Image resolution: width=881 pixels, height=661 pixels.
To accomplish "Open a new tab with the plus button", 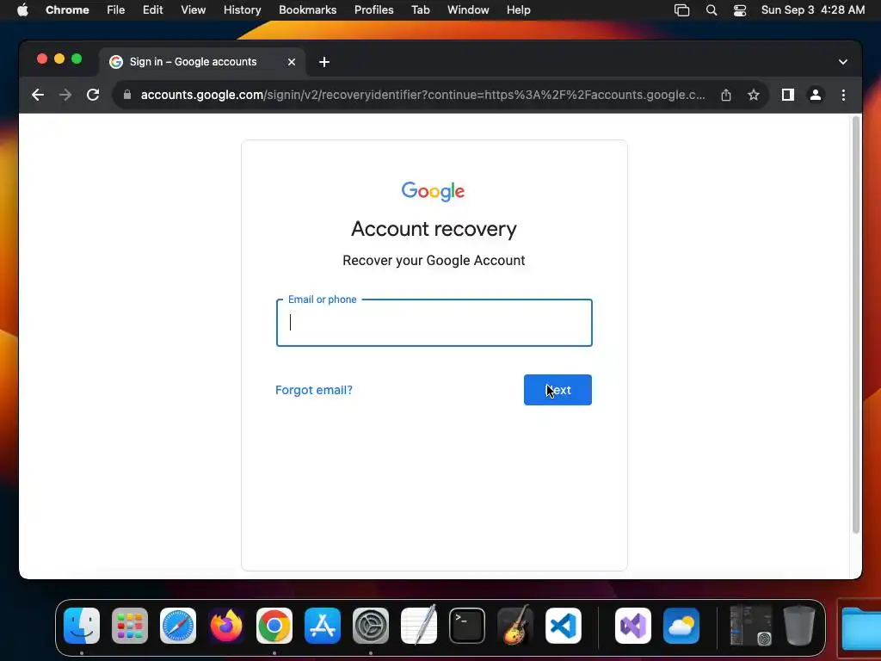I will [324, 62].
